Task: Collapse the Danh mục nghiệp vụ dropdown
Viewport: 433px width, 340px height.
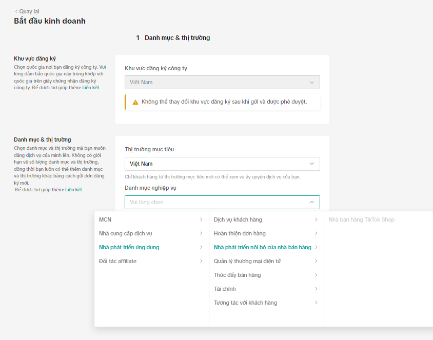Action: [x=312, y=202]
